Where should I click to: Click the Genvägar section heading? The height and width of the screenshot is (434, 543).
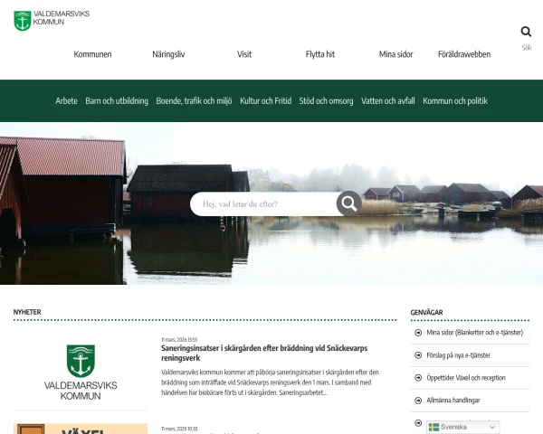(x=426, y=313)
